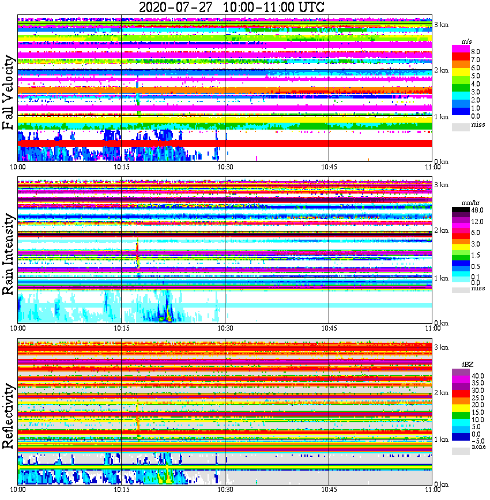The width and height of the screenshot is (490, 500).
Task: Click the 'mm/hr' unit label above the rain legend
Action: click(x=470, y=203)
